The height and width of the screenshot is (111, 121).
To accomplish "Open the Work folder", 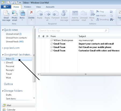I will (8, 78).
